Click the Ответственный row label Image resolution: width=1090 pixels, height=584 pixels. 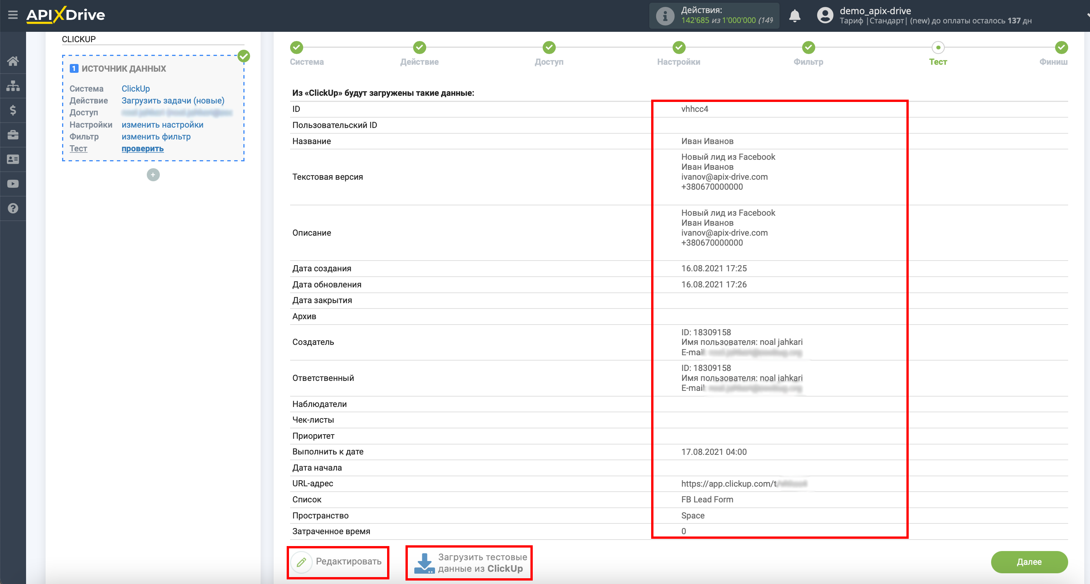(323, 378)
